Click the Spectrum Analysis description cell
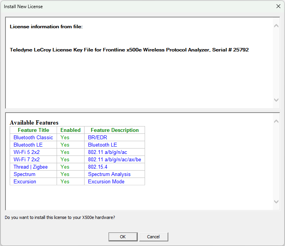 (x=115, y=174)
